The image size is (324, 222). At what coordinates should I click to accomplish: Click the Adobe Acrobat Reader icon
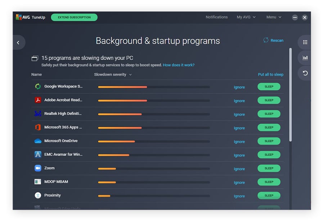pos(38,100)
